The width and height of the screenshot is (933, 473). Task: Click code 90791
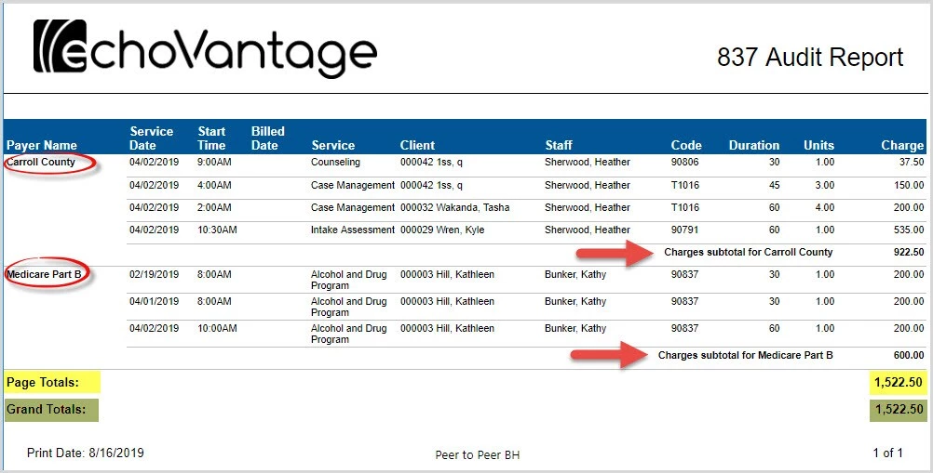[x=685, y=230]
